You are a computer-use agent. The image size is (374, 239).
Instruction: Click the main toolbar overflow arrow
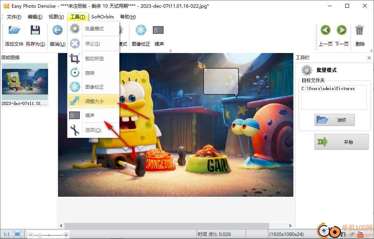click(170, 51)
